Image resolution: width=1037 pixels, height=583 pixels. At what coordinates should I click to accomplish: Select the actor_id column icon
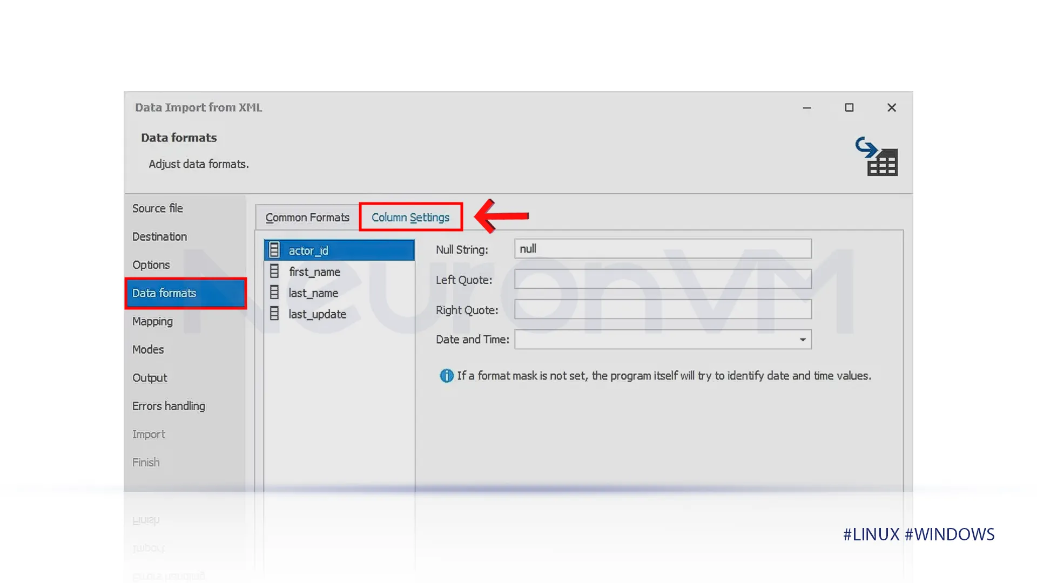point(273,250)
